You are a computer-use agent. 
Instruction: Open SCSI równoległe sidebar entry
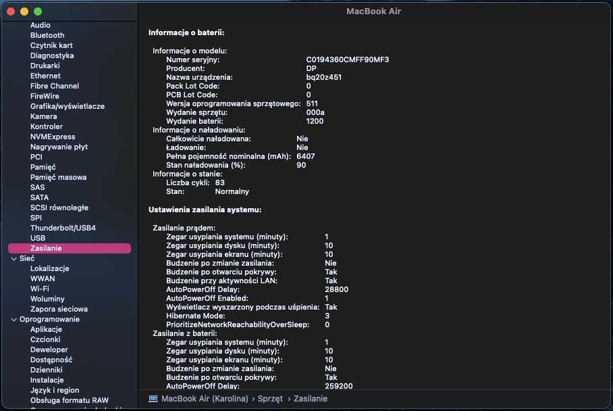tap(59, 208)
